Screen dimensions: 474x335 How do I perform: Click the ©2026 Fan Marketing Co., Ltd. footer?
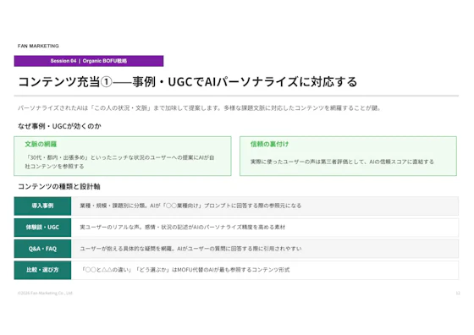(x=45, y=293)
